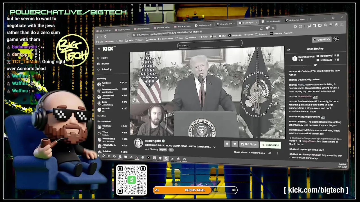Click the Cash App QR code

132,180
